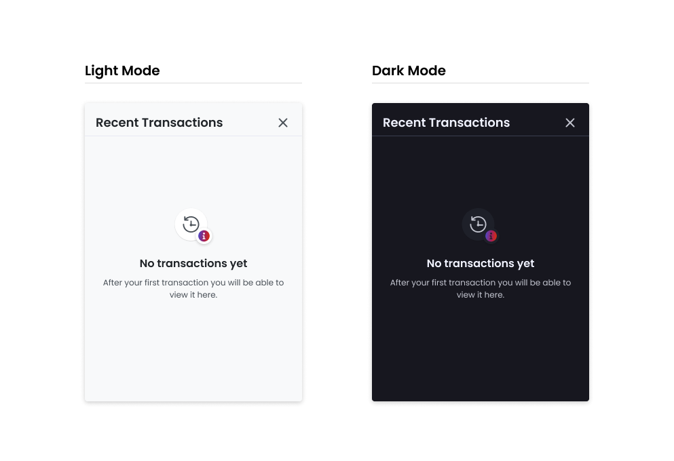Select the Light Mode section title

[x=122, y=71]
